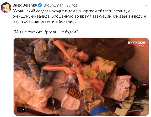Image resolution: width=151 pixels, height=117 pixels.
Task: Open the @gun1man handle link
Action: [x=53, y=5]
